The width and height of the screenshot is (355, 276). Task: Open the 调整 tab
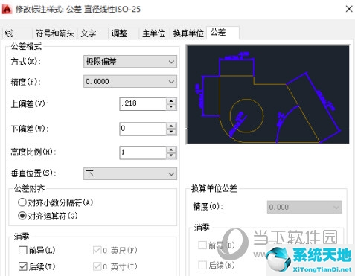click(123, 33)
